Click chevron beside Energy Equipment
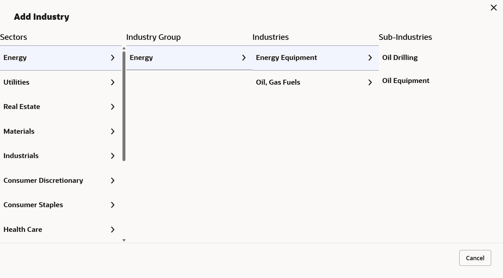The height and width of the screenshot is (278, 503). pos(370,58)
